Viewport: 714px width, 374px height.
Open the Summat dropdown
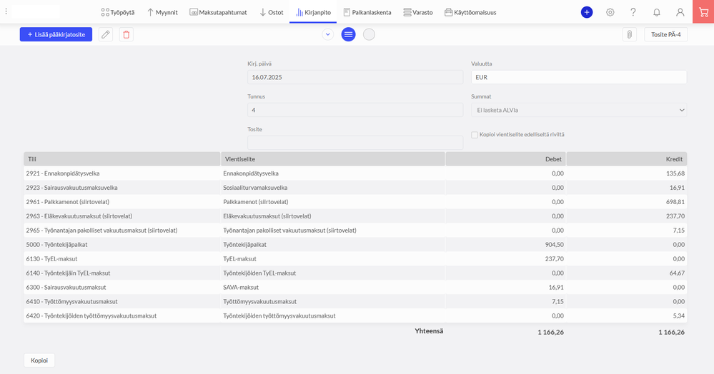[x=579, y=110]
